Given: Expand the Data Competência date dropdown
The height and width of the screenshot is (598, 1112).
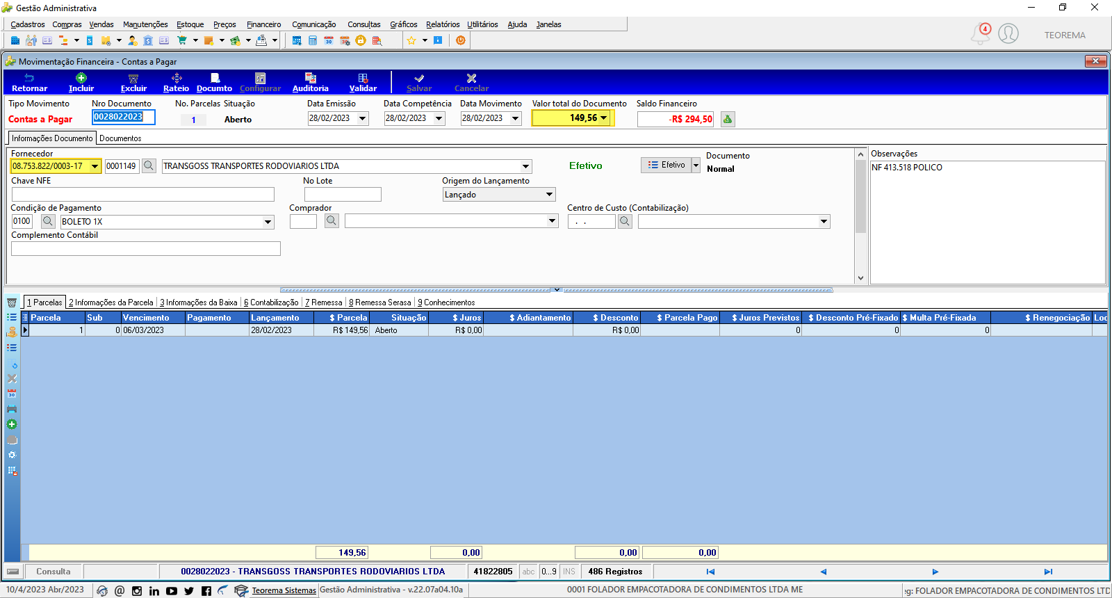Looking at the screenshot, I should coord(439,118).
